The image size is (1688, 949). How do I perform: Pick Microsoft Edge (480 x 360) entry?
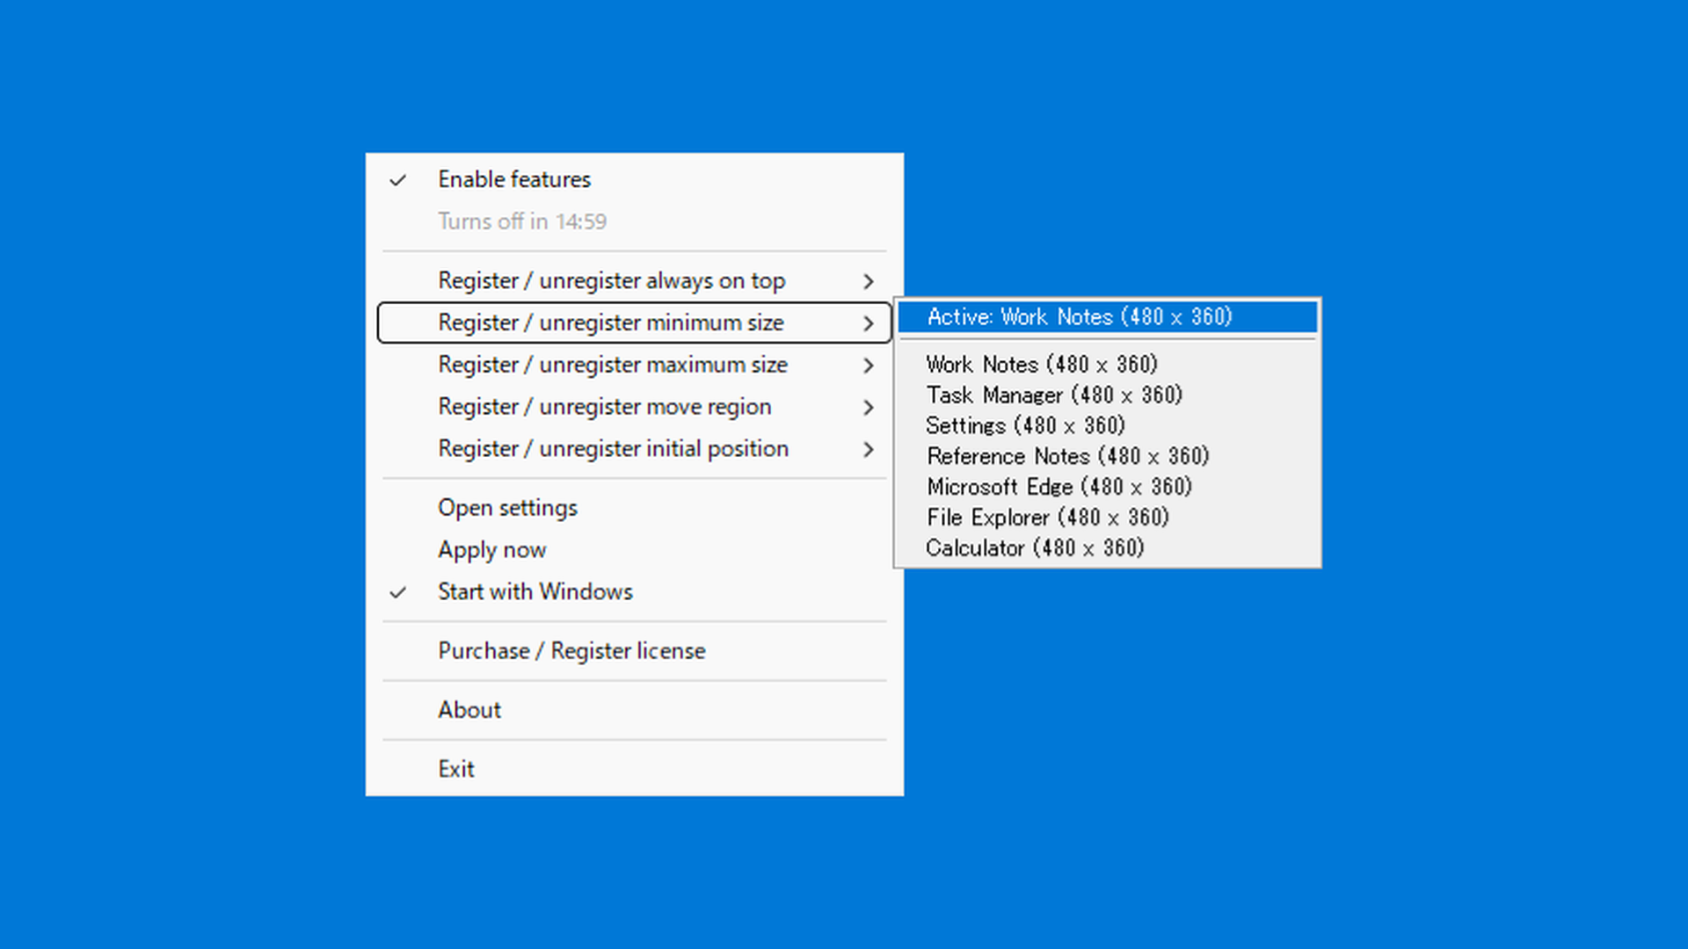pos(1108,487)
